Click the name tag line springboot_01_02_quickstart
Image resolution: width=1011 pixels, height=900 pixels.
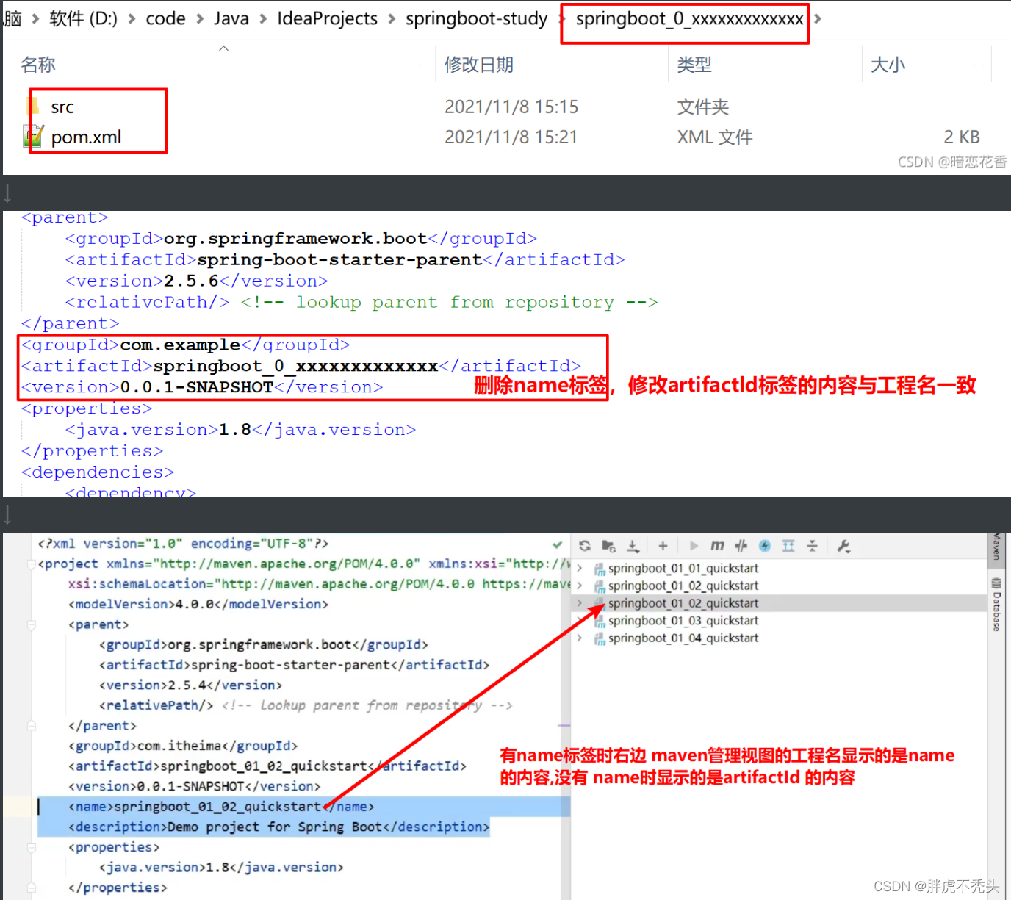point(221,807)
